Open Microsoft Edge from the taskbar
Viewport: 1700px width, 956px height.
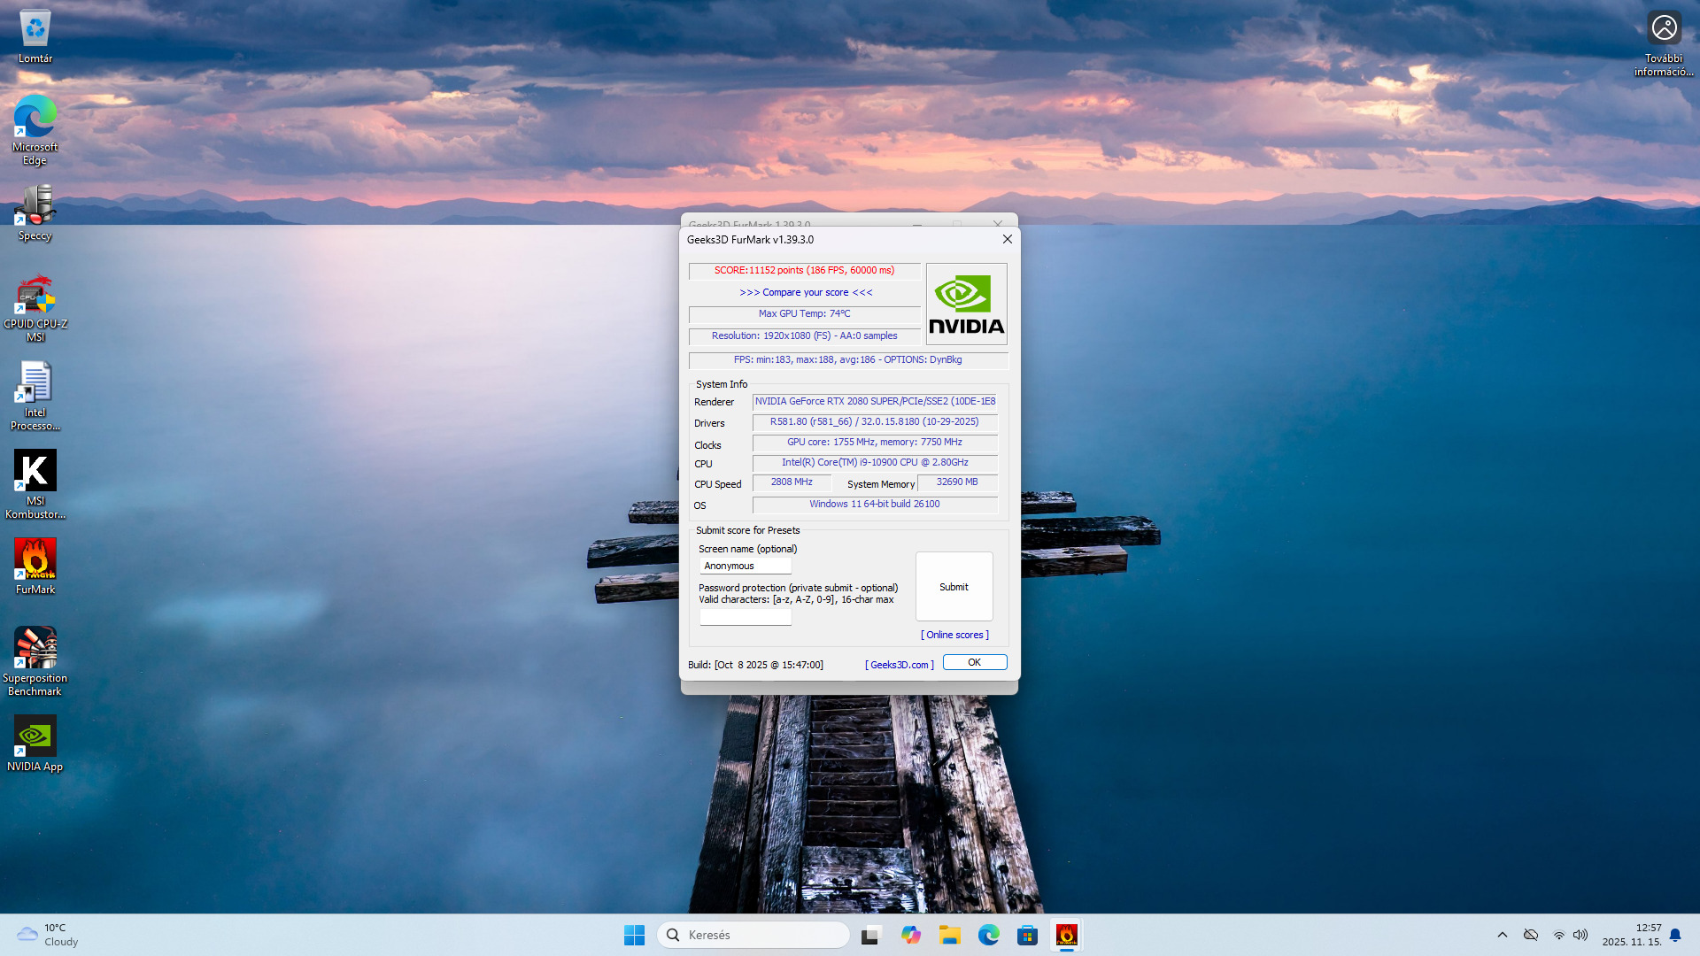click(988, 935)
